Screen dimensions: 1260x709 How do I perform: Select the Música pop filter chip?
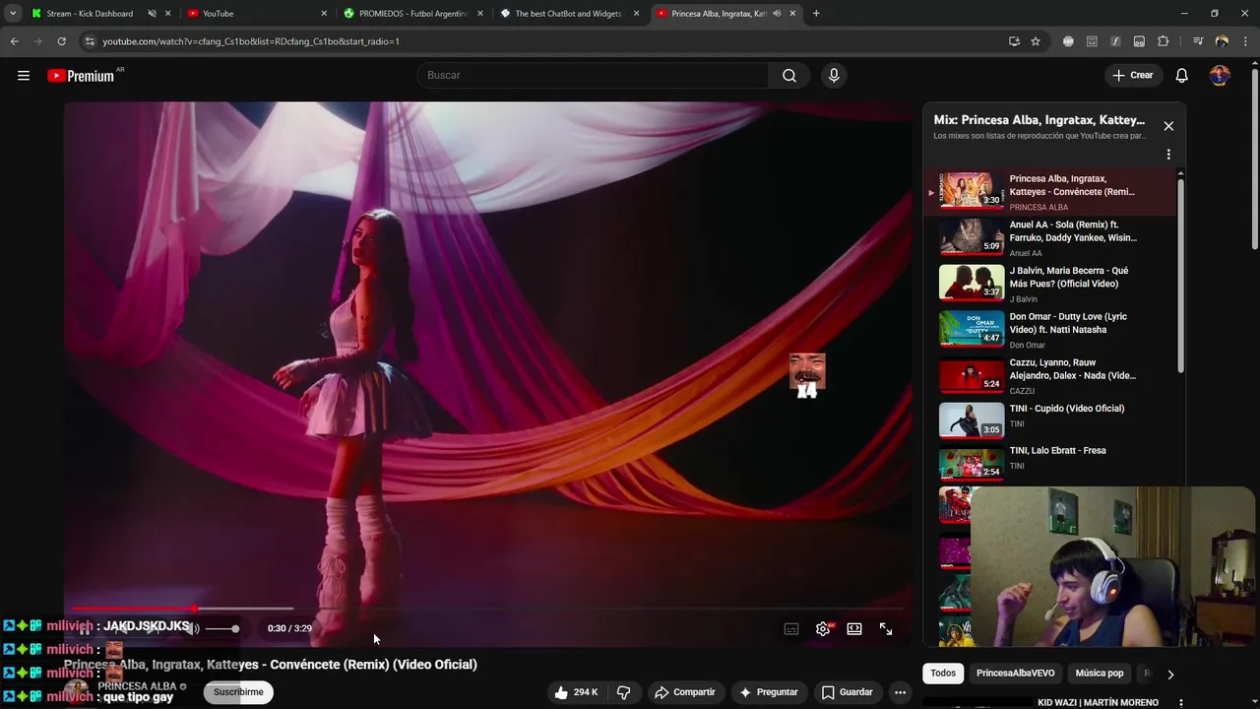(1099, 674)
